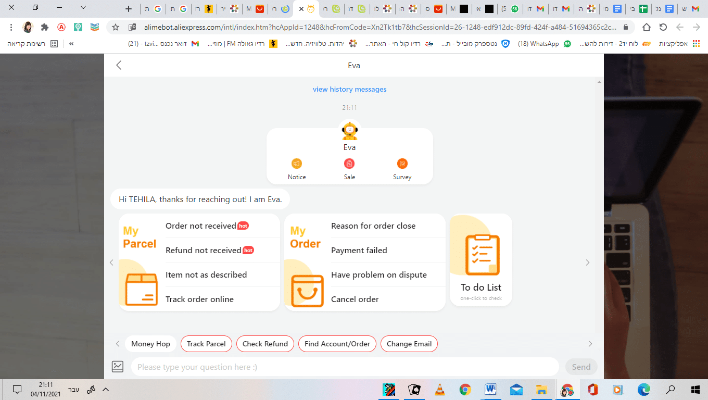Screen dimensions: 708x400
Task: Click the My Order shopping bag icon
Action: click(307, 291)
